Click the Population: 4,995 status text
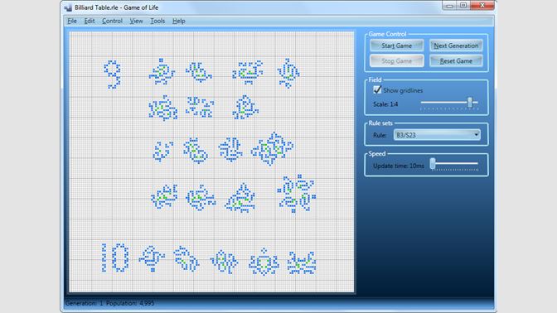Viewport: 557px width, 313px height. point(130,303)
